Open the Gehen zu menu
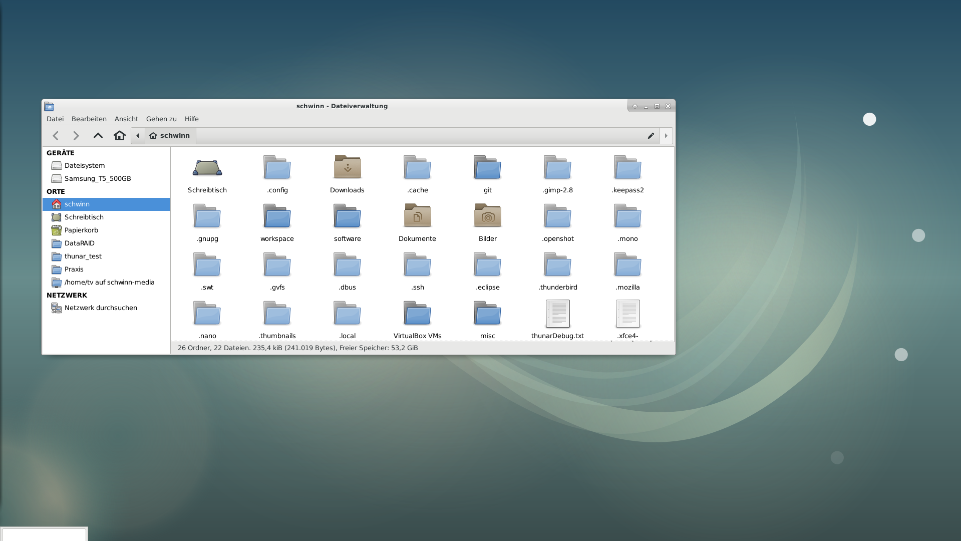This screenshot has height=541, width=961. pyautogui.click(x=161, y=119)
